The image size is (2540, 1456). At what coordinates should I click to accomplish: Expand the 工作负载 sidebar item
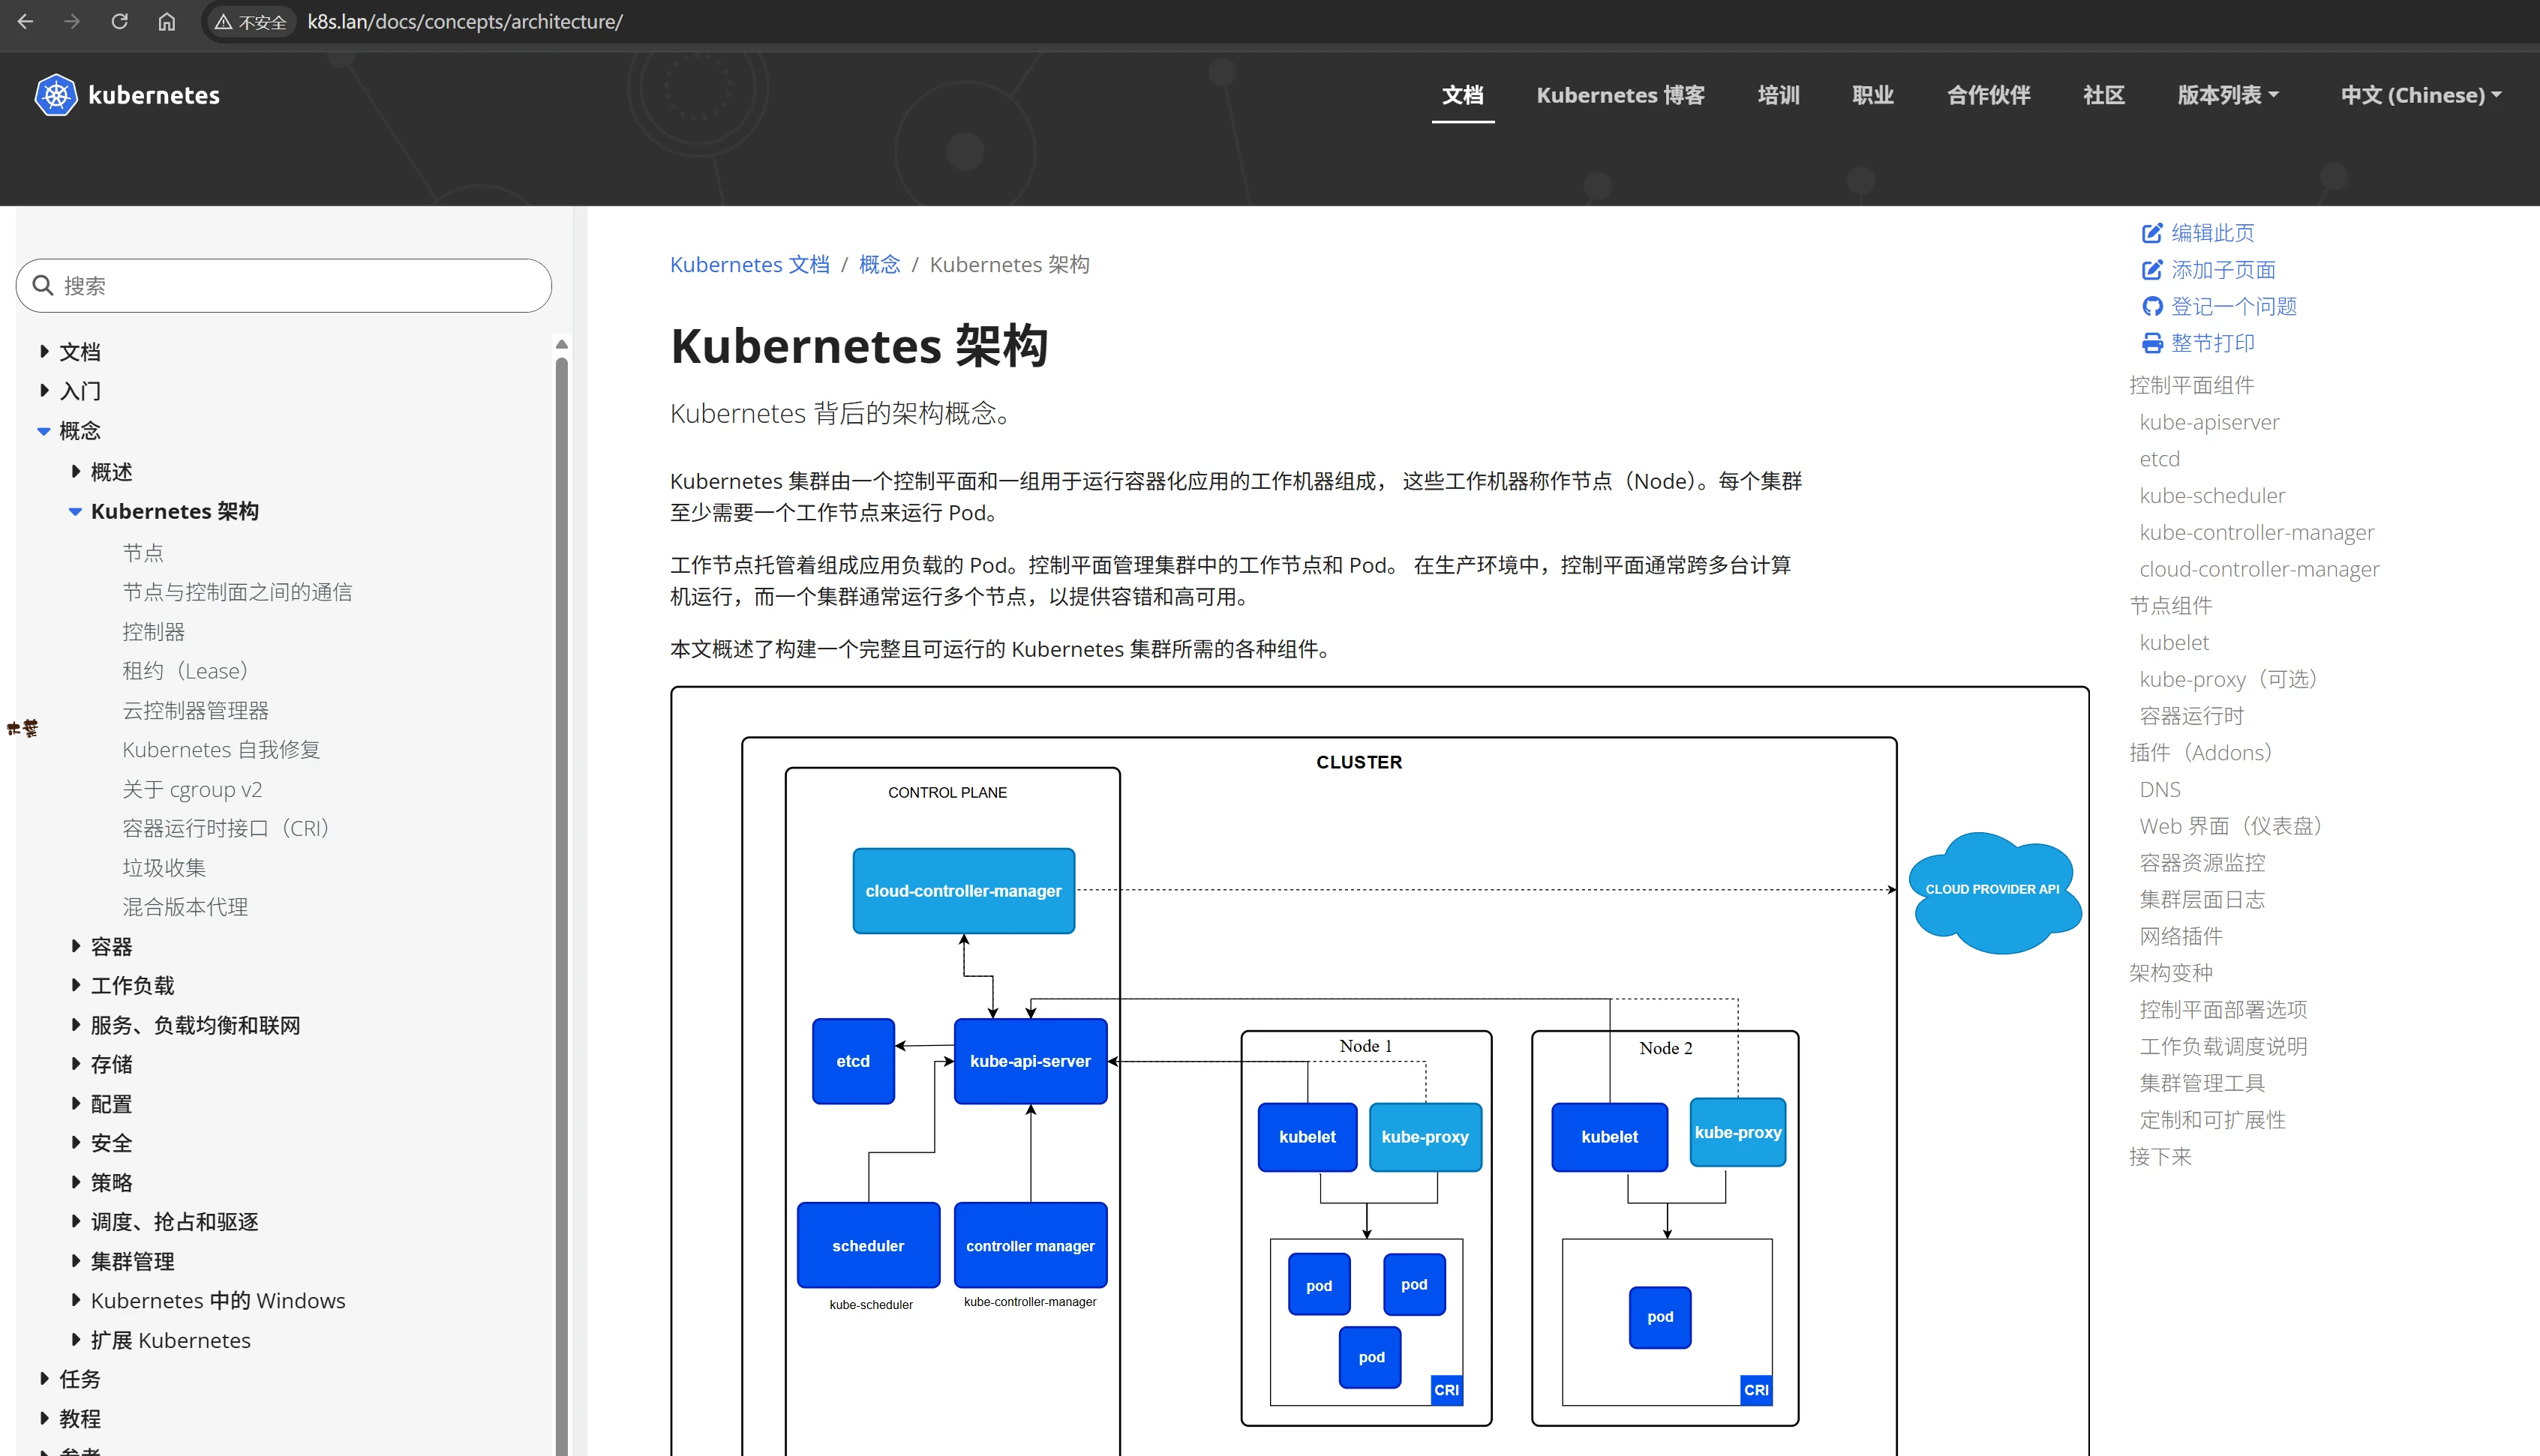(x=75, y=985)
